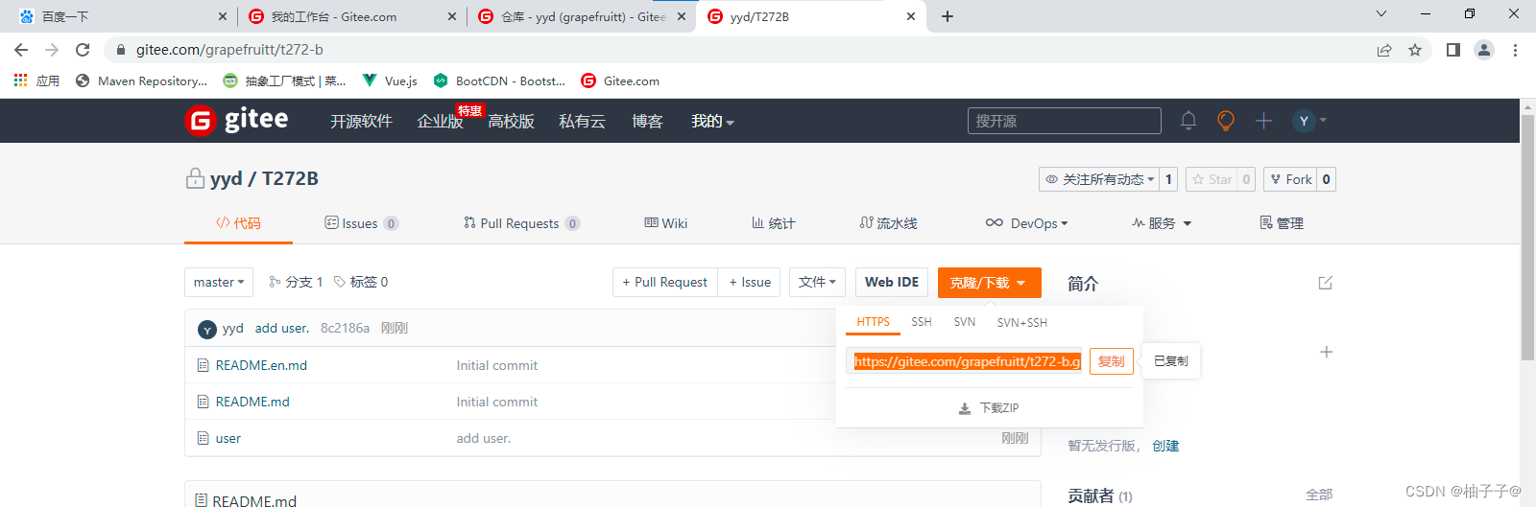1536x507 pixels.
Task: Click the edit introduction pencil icon
Action: coord(1326,283)
